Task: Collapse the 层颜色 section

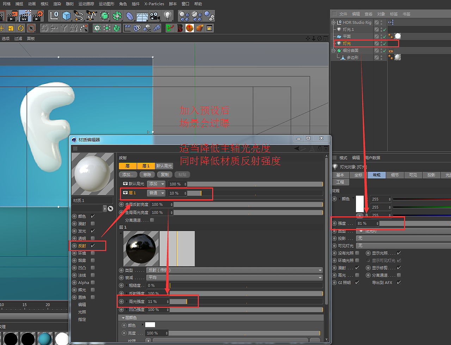Action: click(x=123, y=318)
